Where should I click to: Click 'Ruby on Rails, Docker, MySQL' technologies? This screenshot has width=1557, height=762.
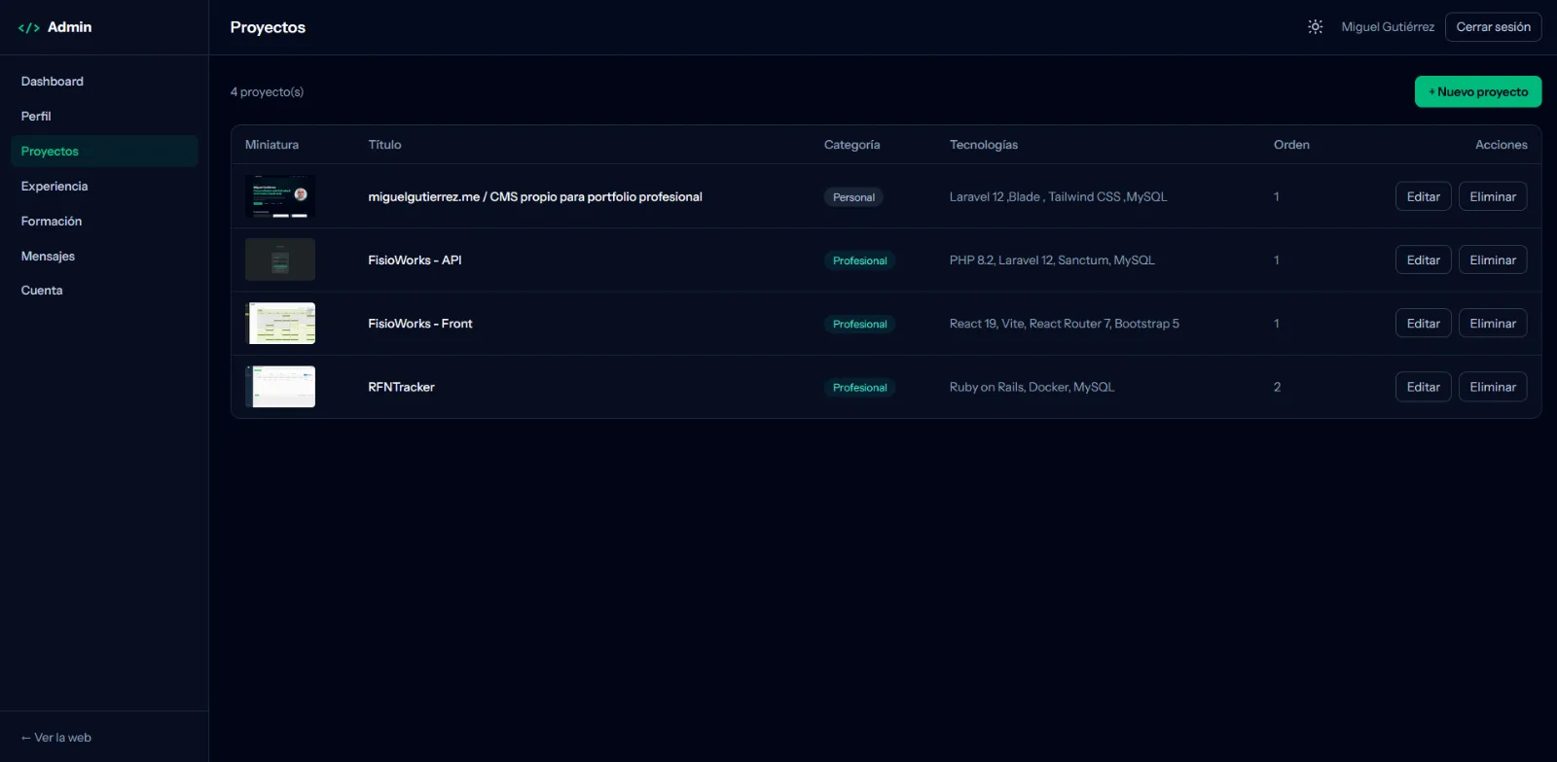tap(1032, 387)
